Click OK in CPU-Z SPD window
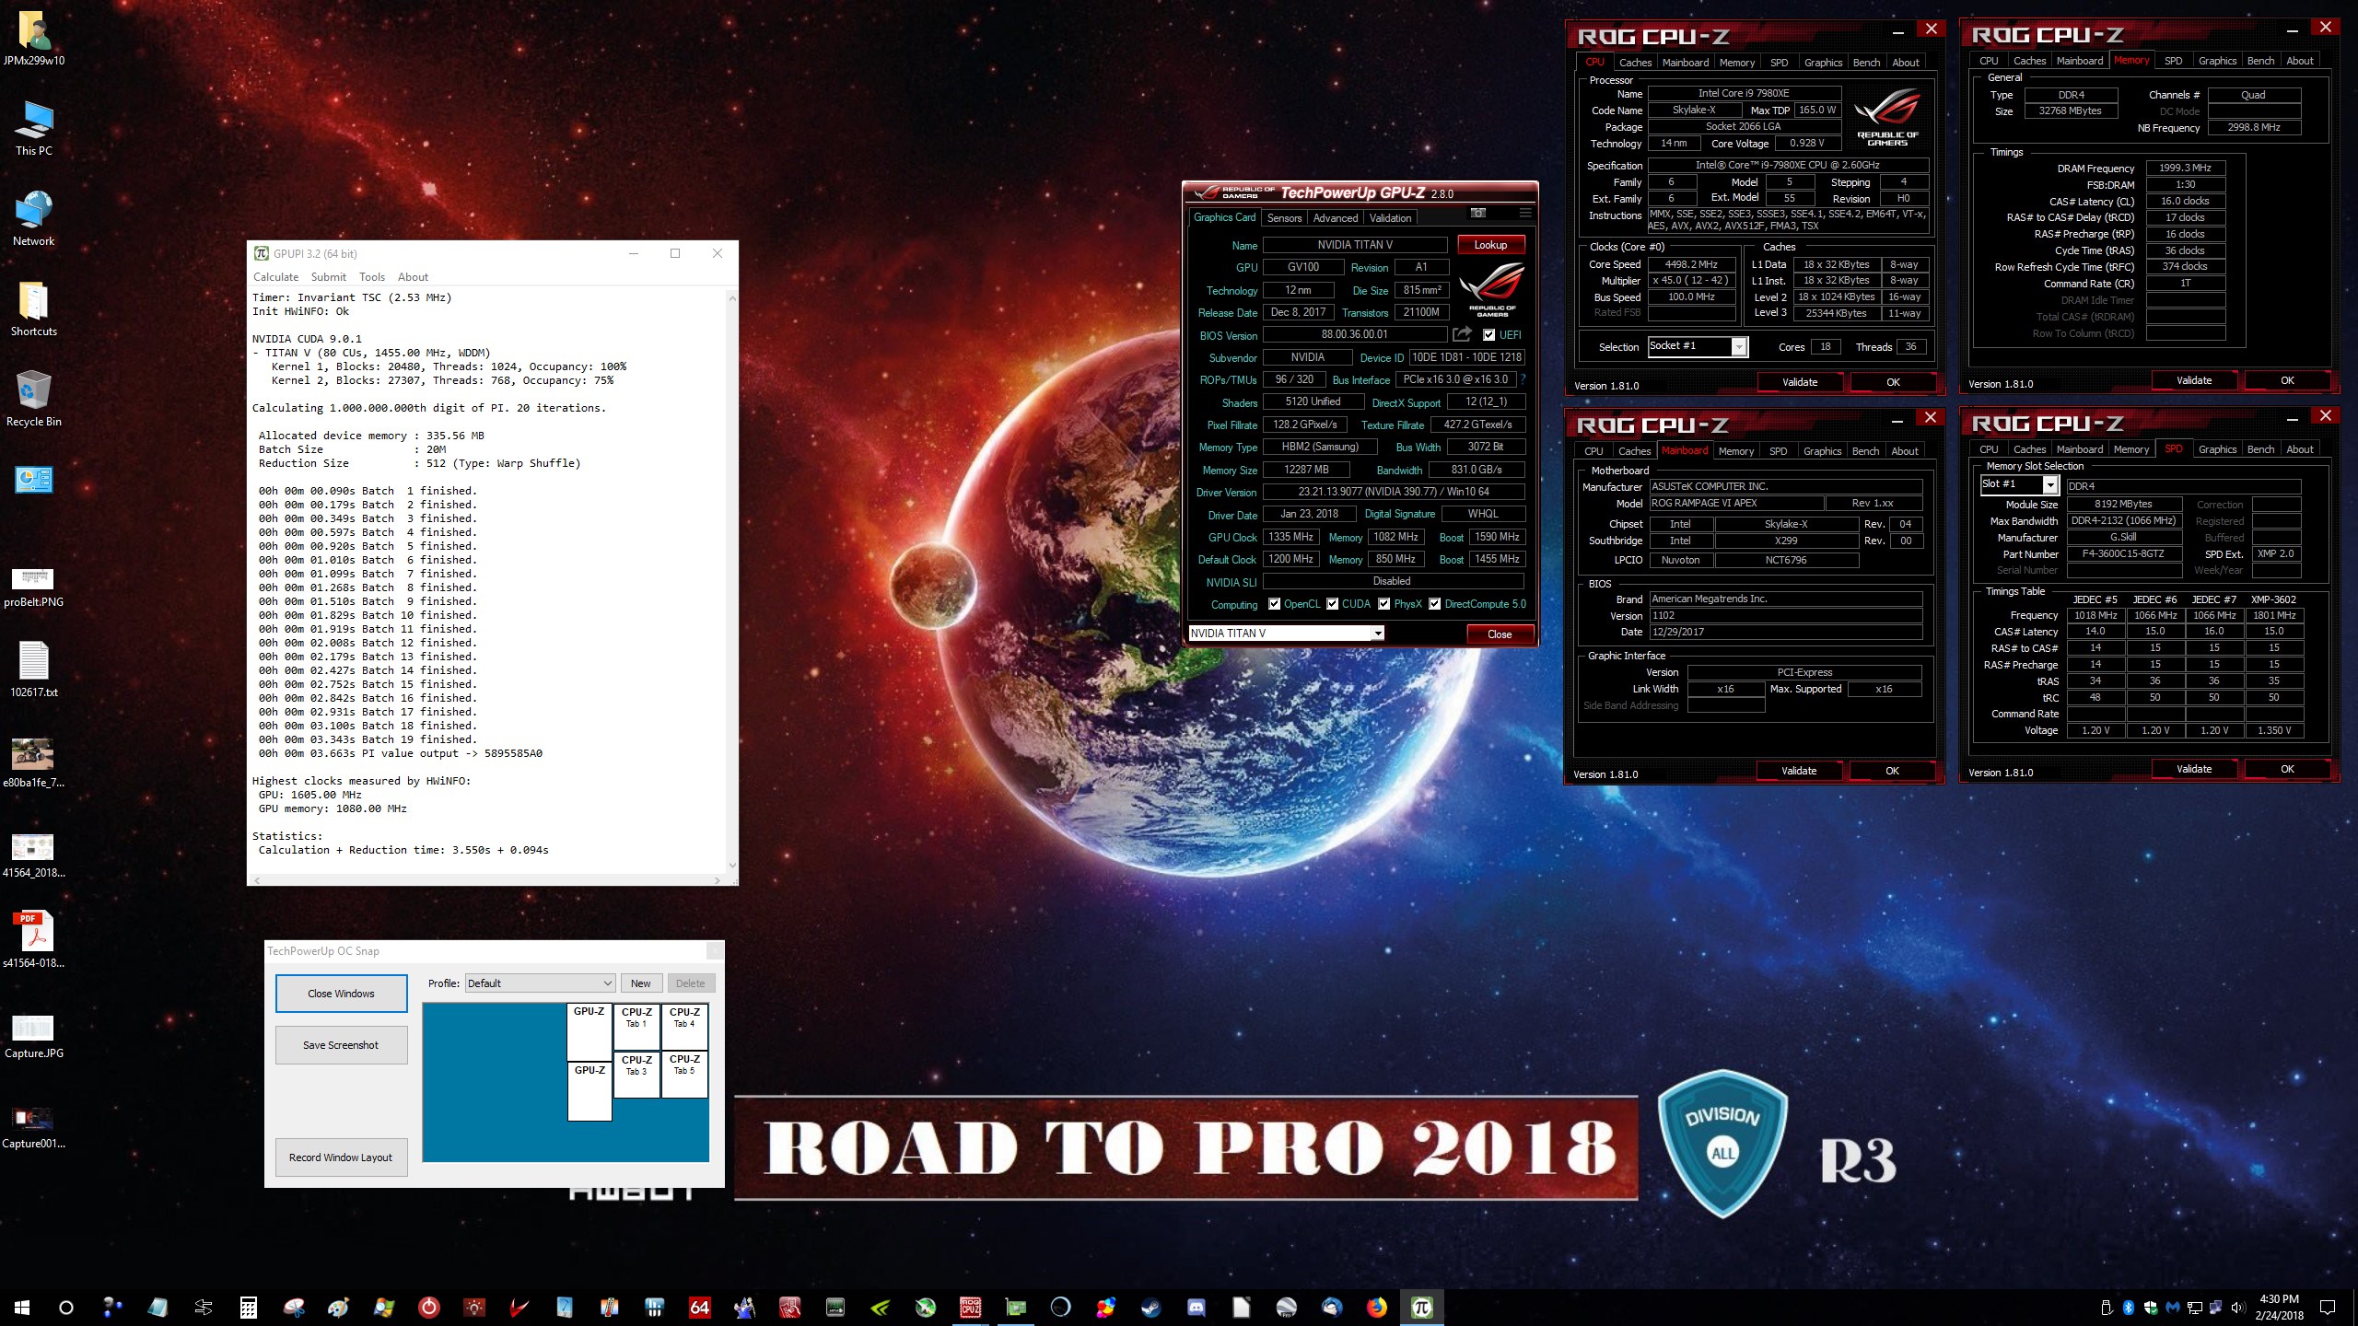This screenshot has height=1326, width=2358. [2287, 769]
